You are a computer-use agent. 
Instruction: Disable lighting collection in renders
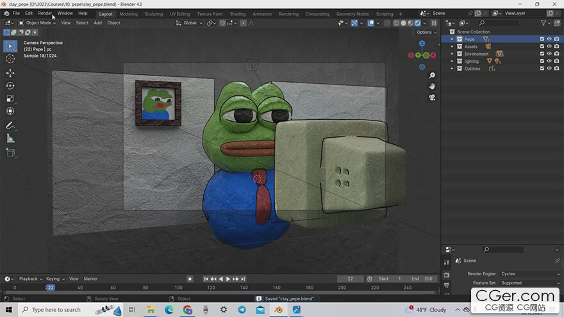tap(557, 61)
